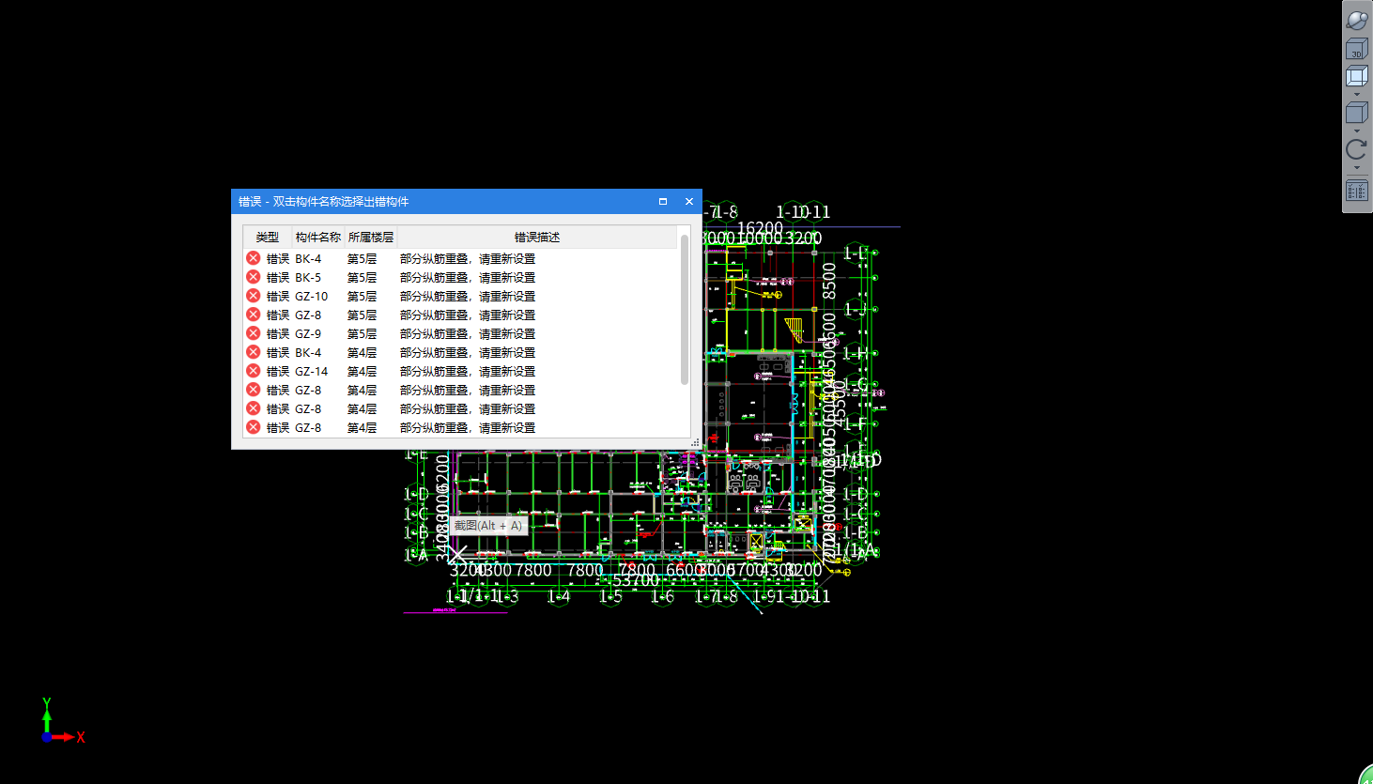Screen dimensions: 1373x784
Task: Select component name GZ-10
Action: [311, 296]
